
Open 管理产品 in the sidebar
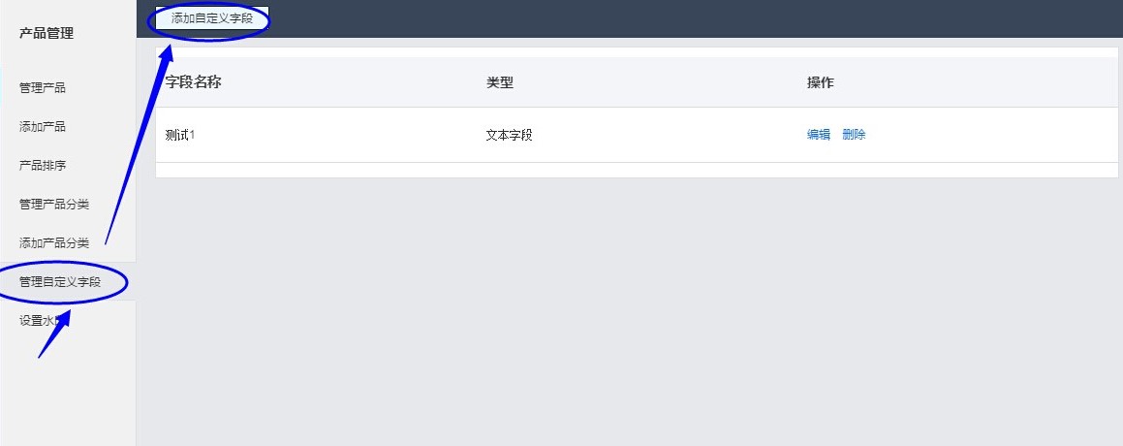tap(43, 88)
